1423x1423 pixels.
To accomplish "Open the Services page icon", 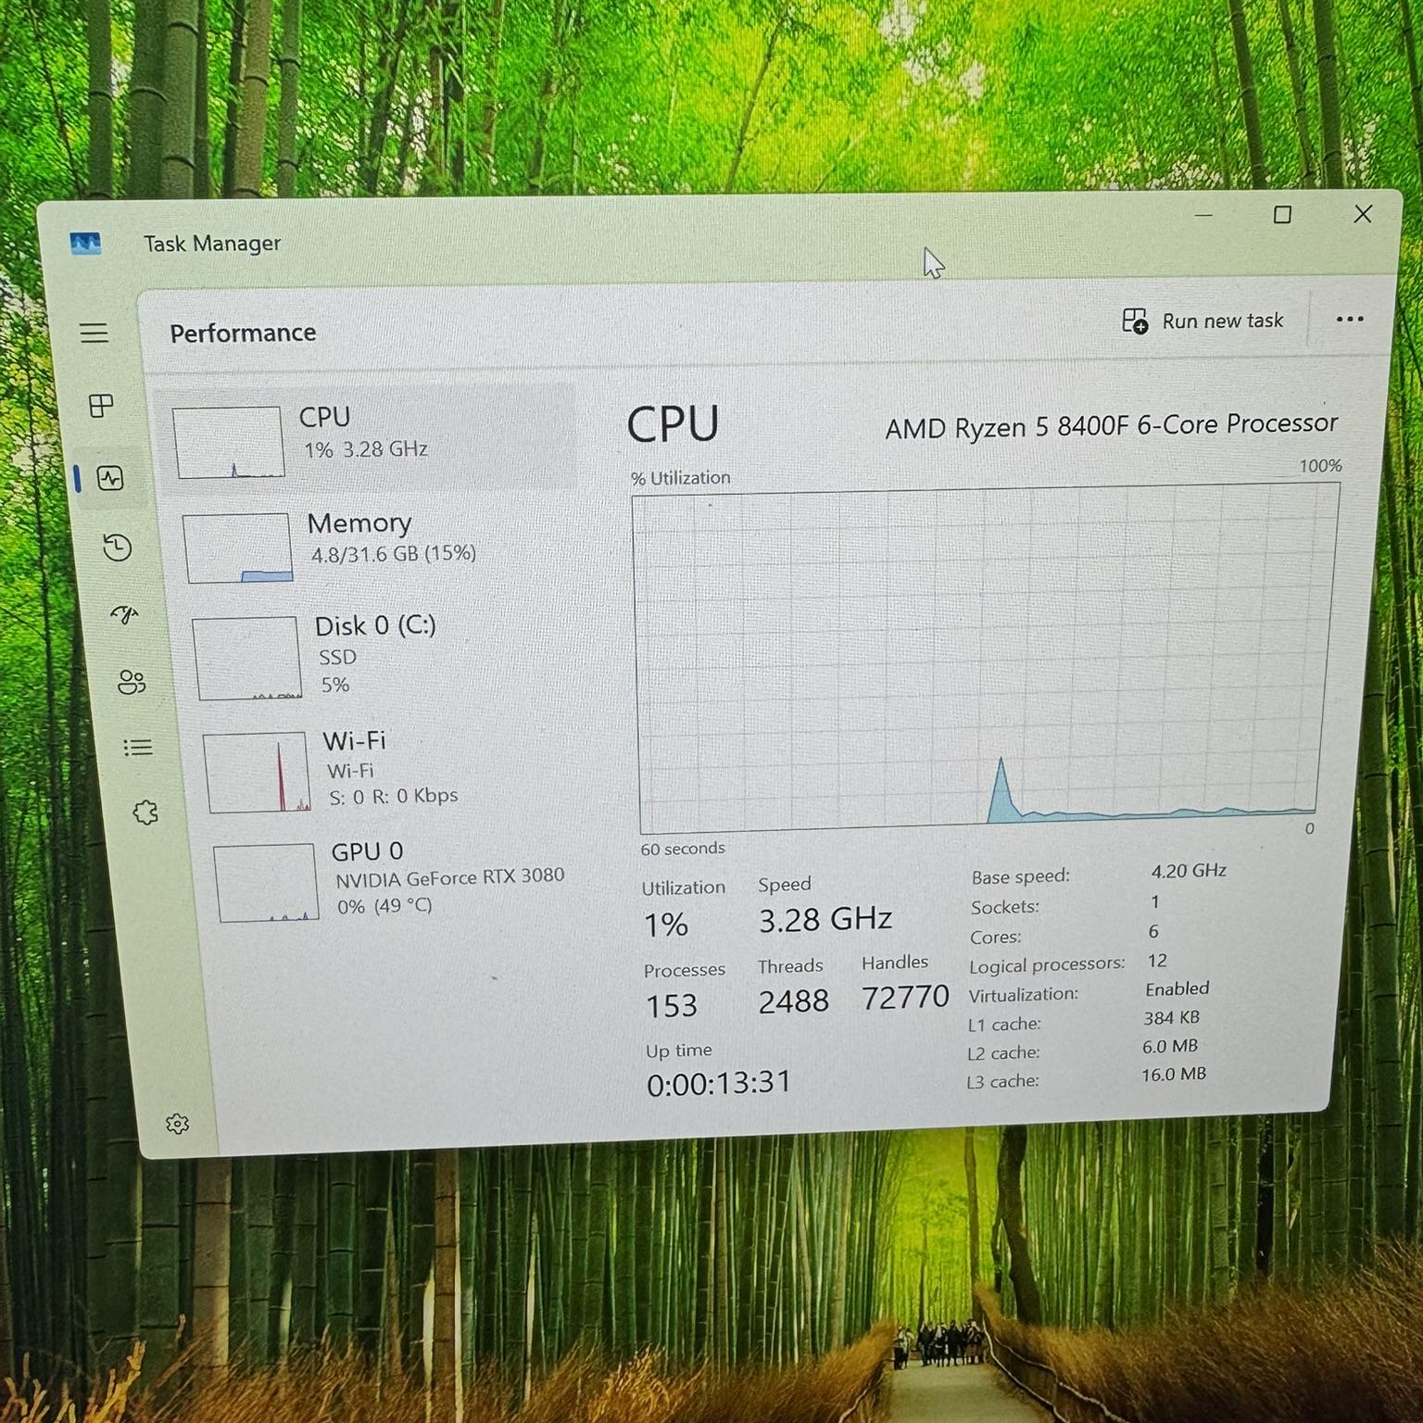I will tap(145, 812).
